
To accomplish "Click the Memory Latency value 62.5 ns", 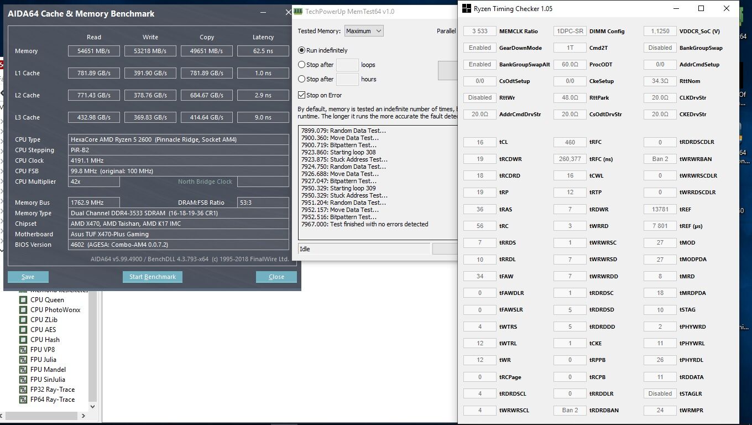I will 263,51.
